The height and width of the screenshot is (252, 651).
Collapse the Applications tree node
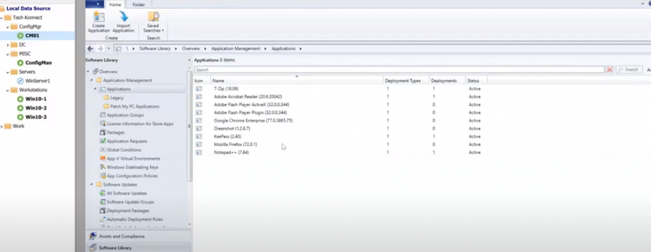(95, 89)
